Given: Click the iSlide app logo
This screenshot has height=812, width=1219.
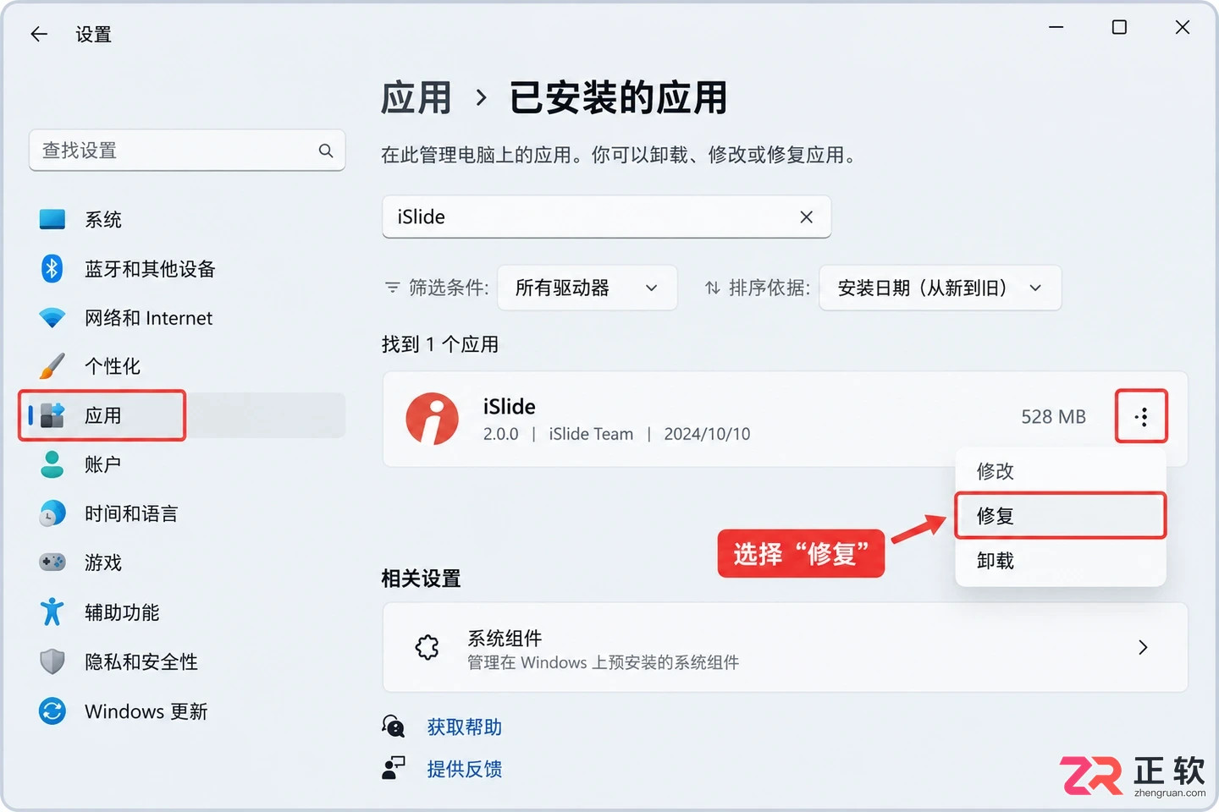Looking at the screenshot, I should (432, 418).
